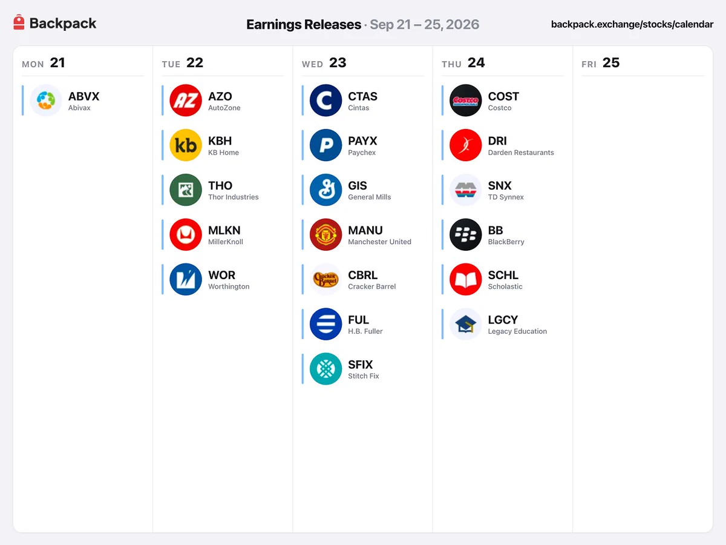The width and height of the screenshot is (726, 545).
Task: Click the AutoZone AZO logo
Action: pos(186,101)
